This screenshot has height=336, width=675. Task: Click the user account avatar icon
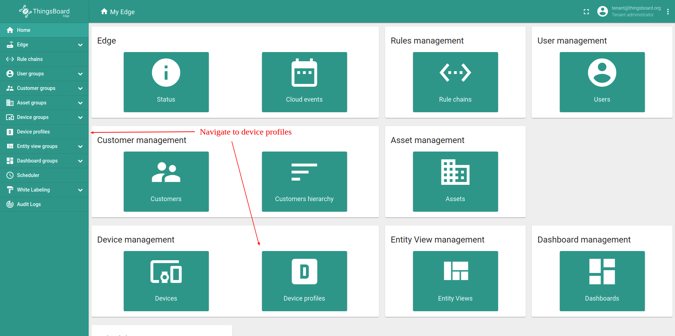click(x=602, y=11)
